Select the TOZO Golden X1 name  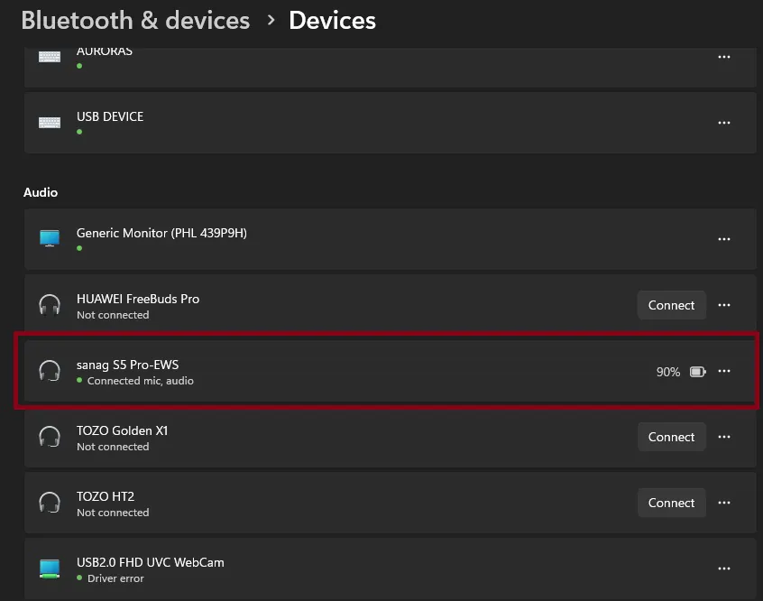click(x=122, y=430)
